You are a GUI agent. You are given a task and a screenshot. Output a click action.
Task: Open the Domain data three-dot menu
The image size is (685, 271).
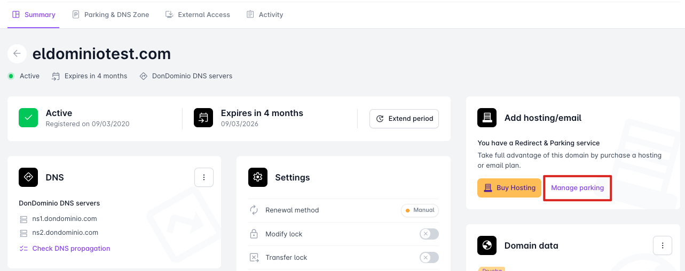pyautogui.click(x=663, y=245)
